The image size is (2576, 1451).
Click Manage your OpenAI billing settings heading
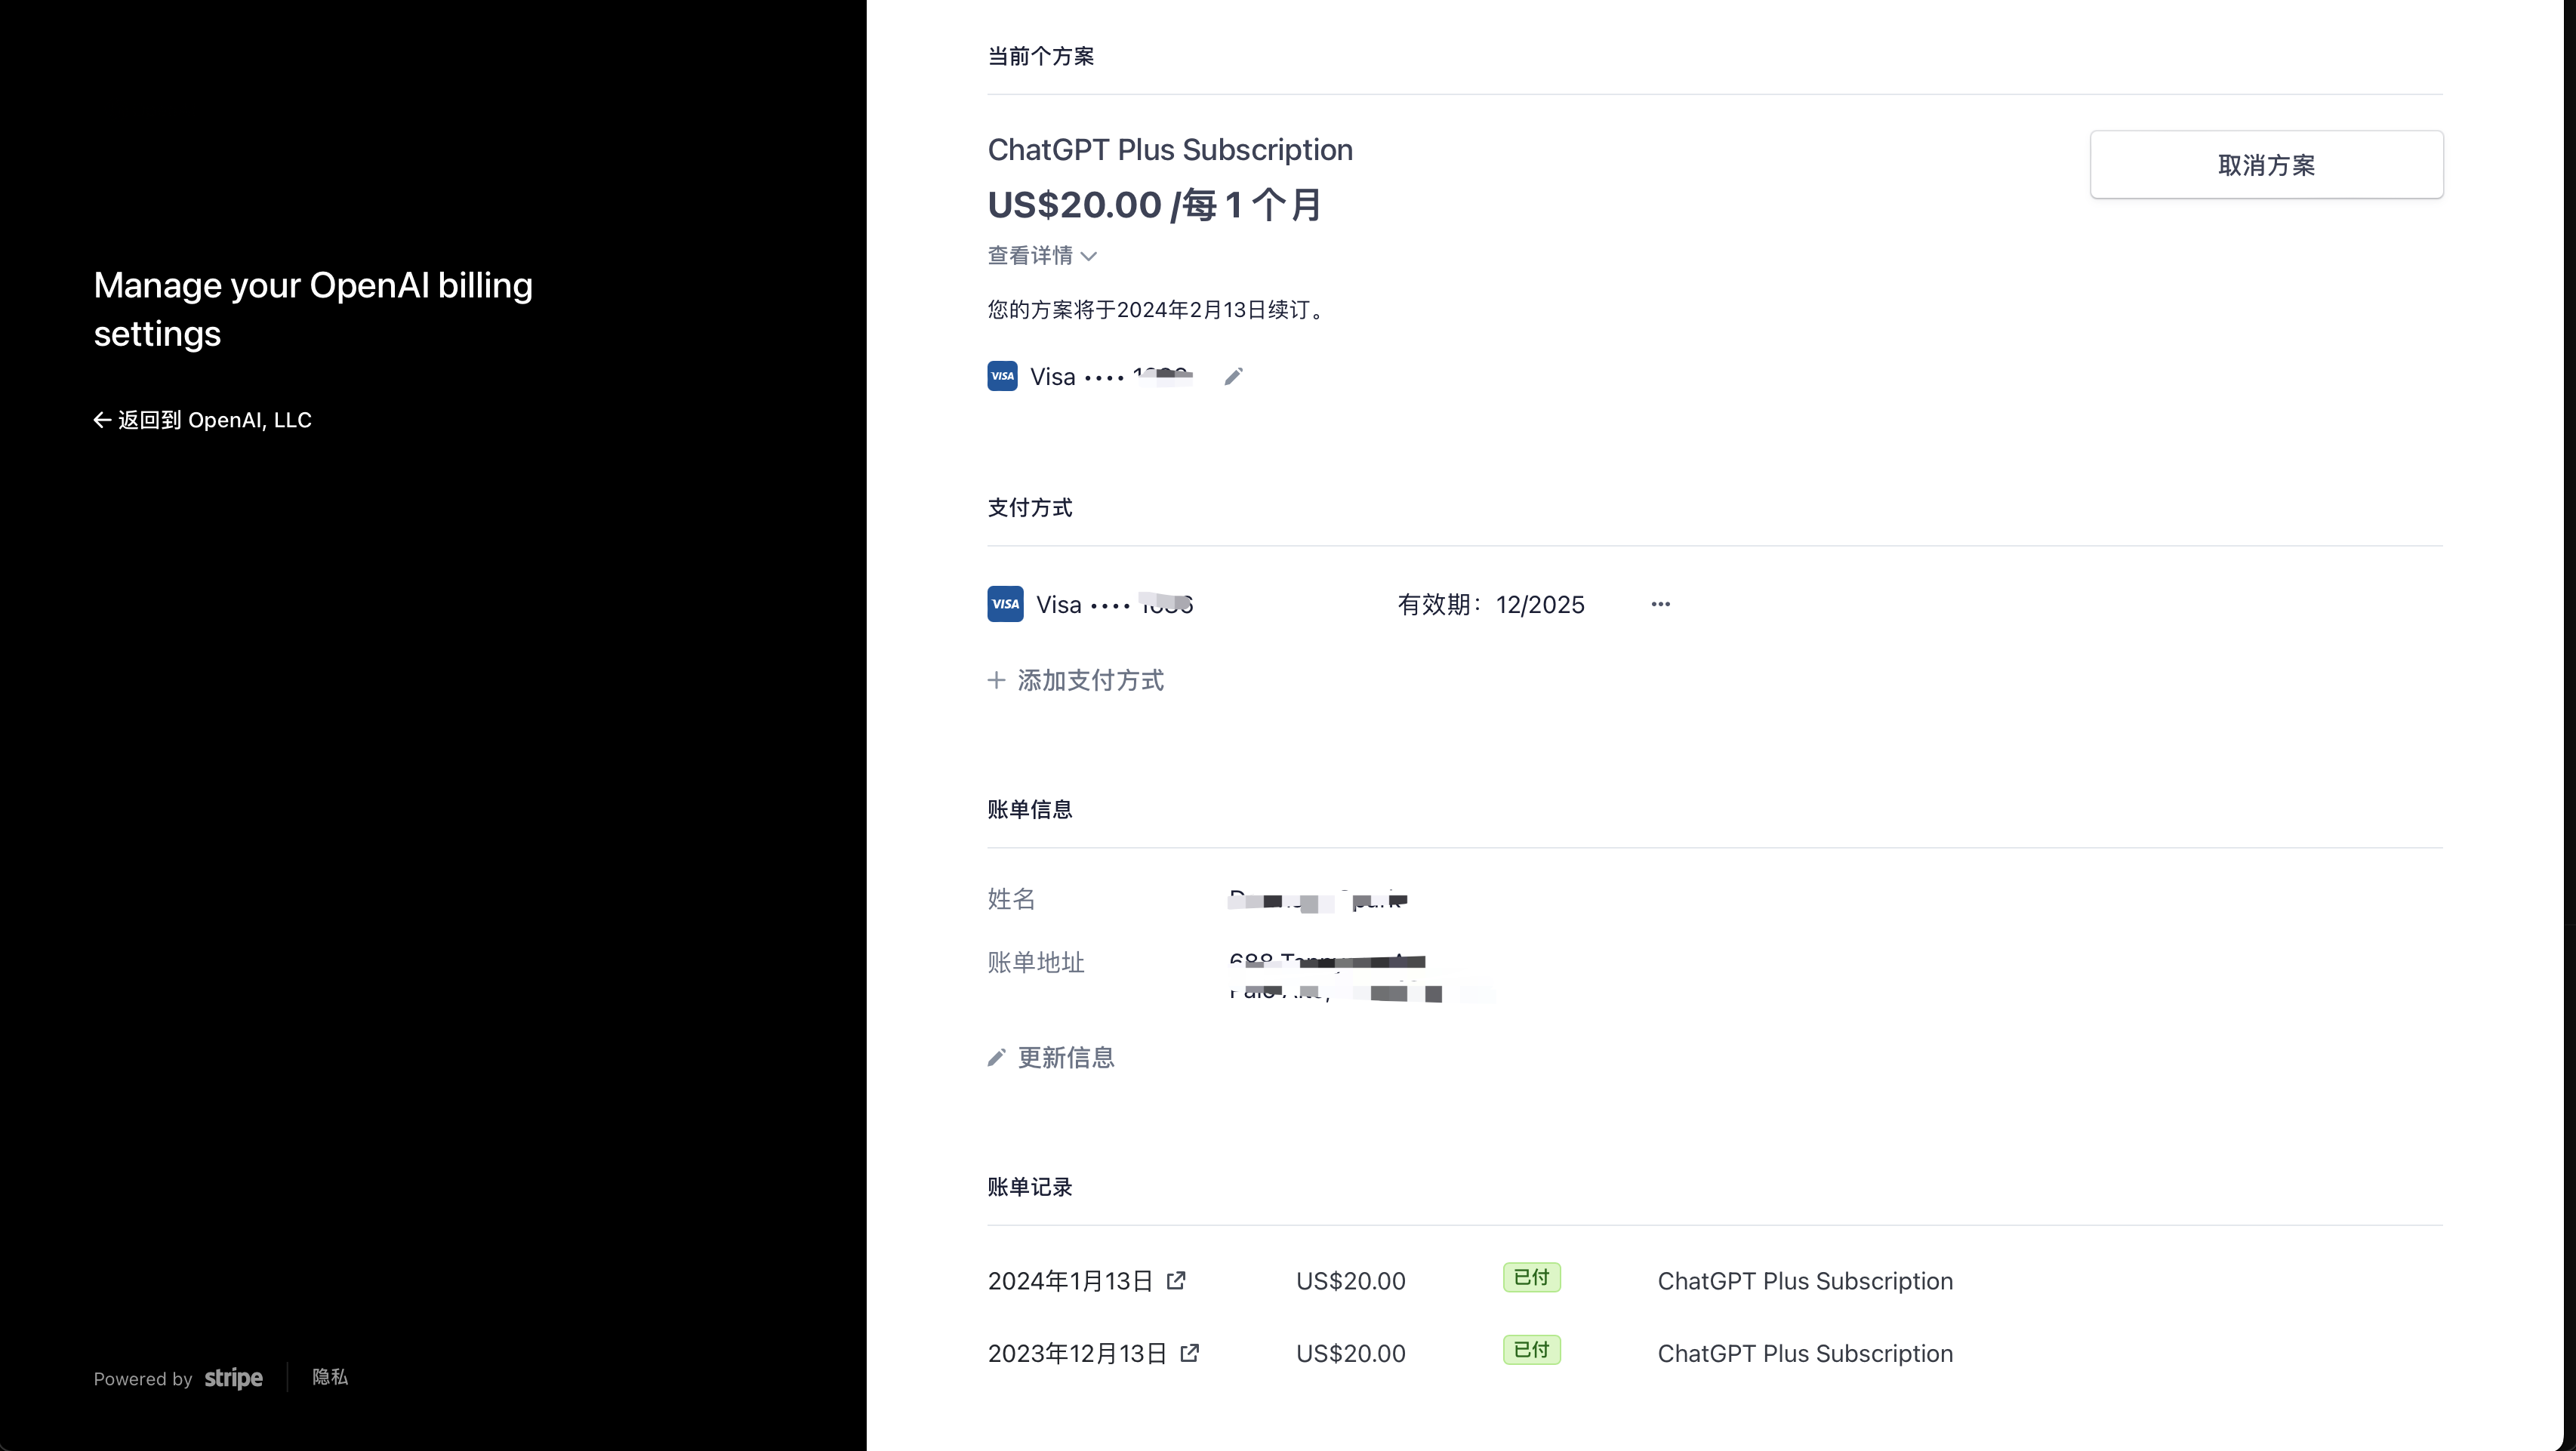click(x=313, y=309)
